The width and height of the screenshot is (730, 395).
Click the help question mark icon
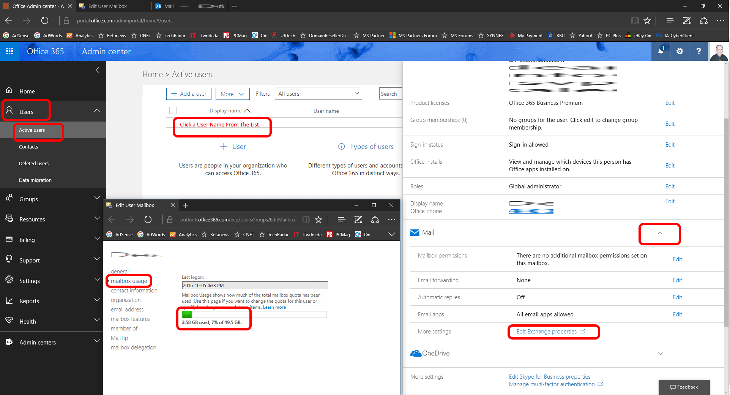[x=698, y=51]
